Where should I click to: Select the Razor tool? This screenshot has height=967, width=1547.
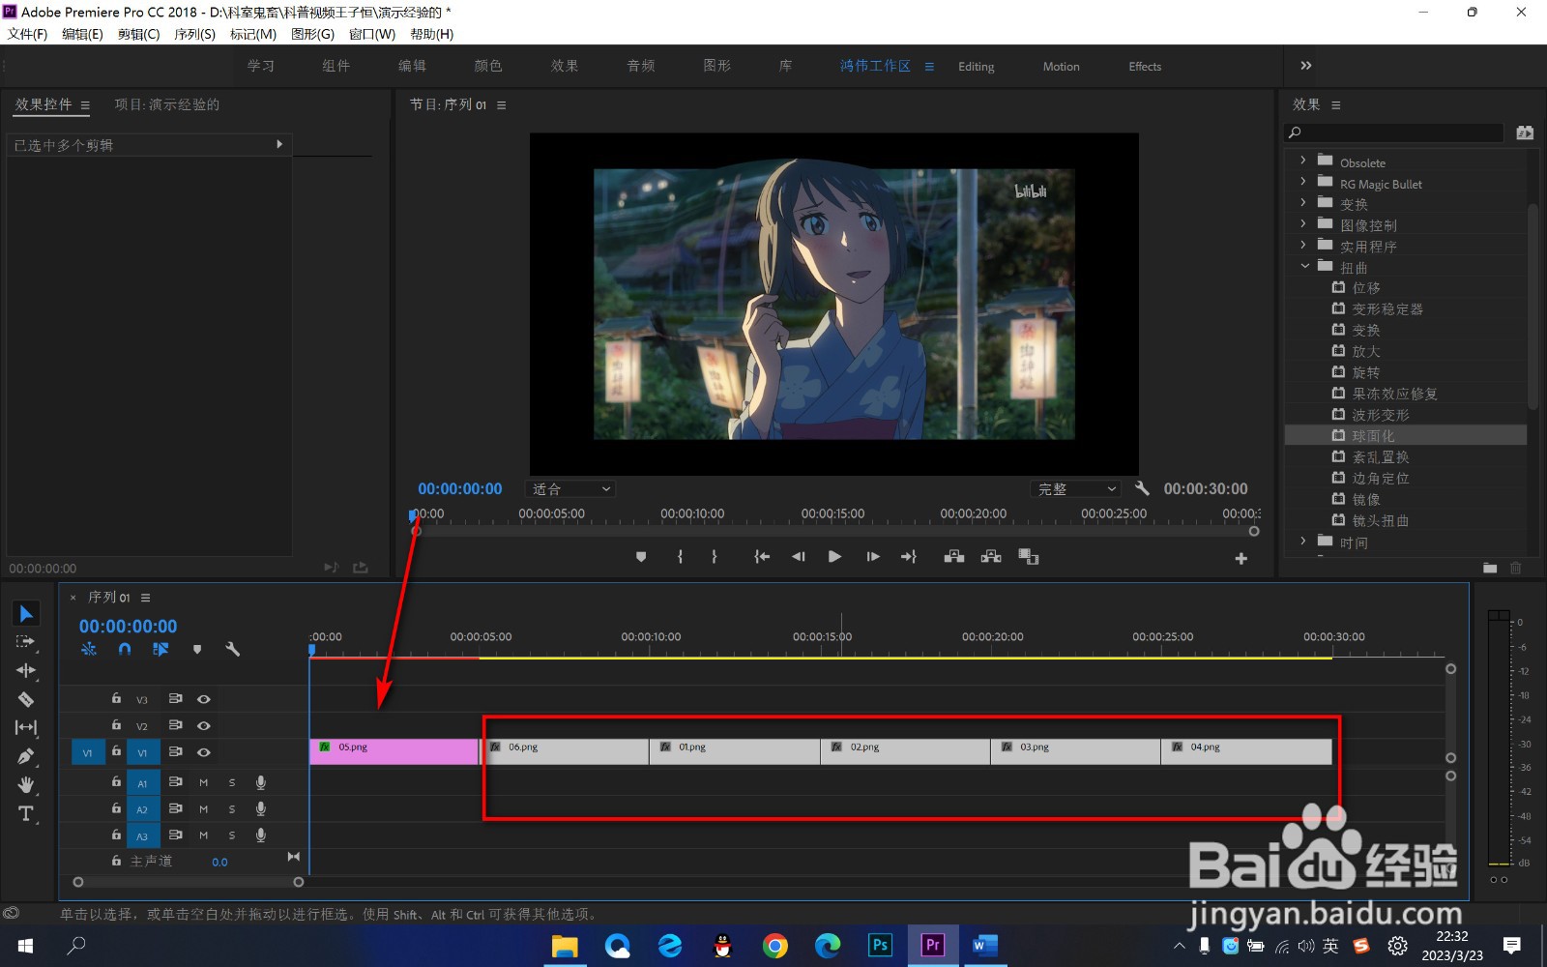[26, 699]
